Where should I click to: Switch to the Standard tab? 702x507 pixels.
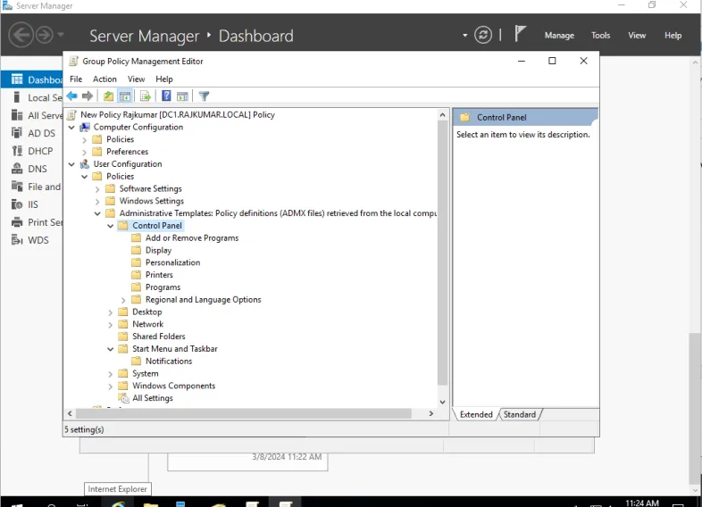pos(519,414)
